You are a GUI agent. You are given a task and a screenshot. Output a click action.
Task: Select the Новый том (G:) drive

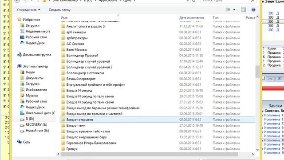point(37,130)
